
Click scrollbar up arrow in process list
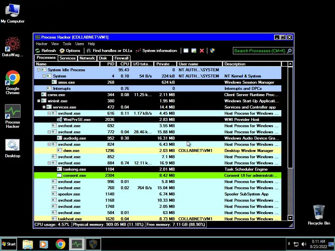pos(290,64)
